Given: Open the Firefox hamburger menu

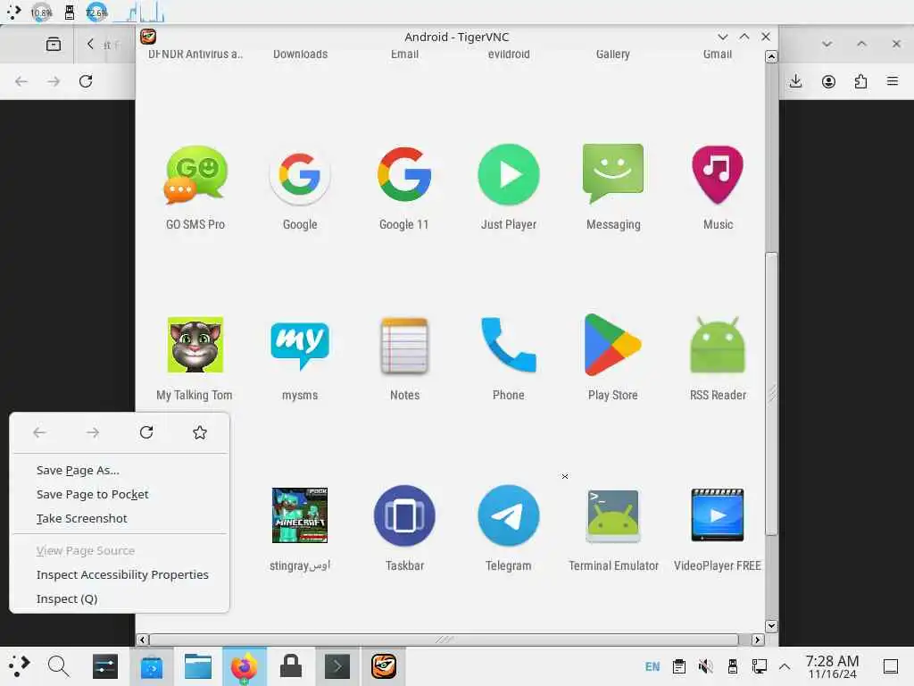Looking at the screenshot, I should (x=893, y=81).
